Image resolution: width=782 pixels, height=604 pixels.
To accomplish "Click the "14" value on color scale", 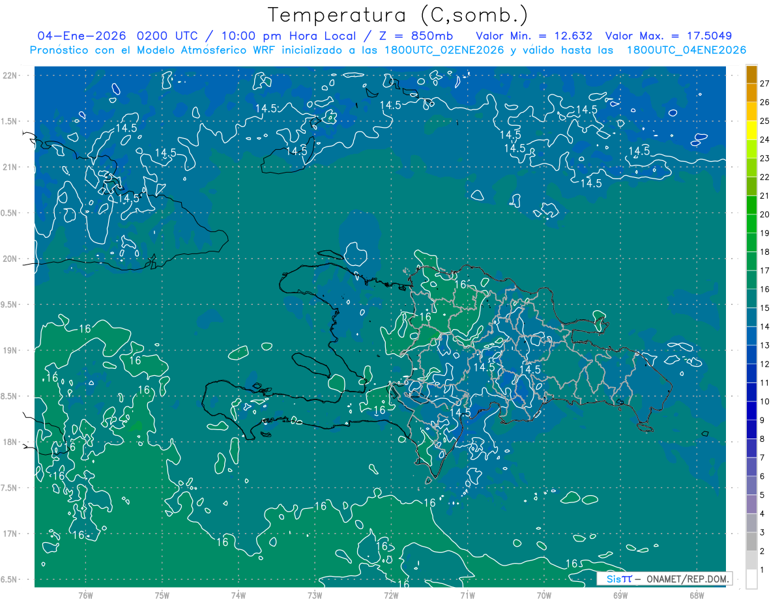I will (x=765, y=326).
